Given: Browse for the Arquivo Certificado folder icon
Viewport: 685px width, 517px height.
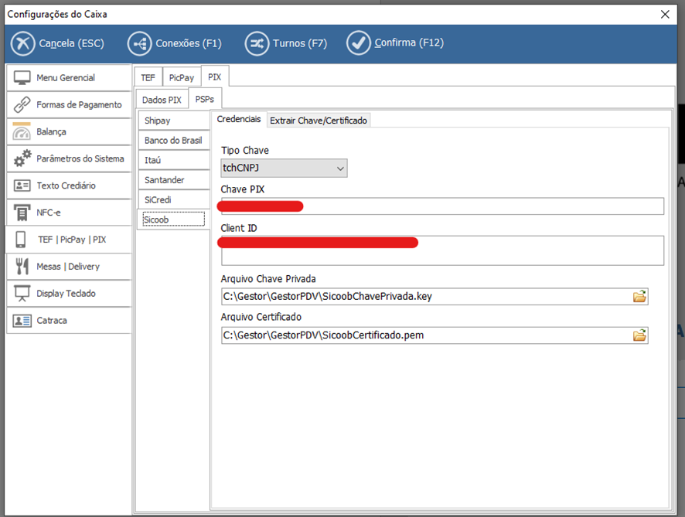Looking at the screenshot, I should click(x=639, y=335).
